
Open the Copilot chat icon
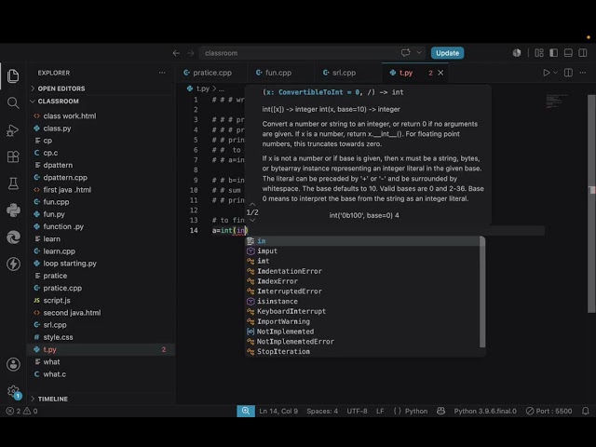point(406,53)
